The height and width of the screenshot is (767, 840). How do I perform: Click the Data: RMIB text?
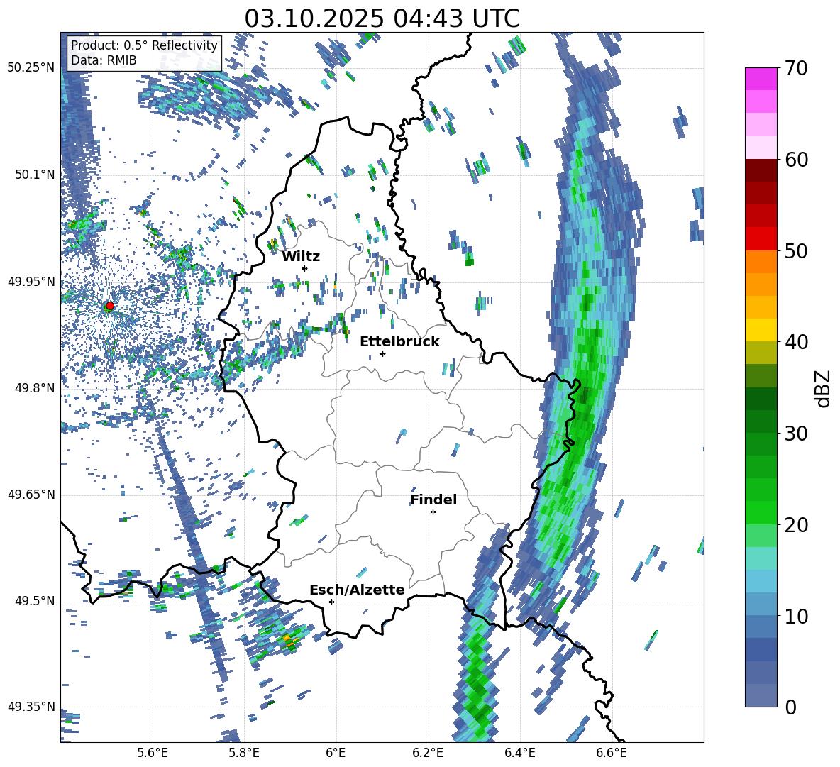click(104, 60)
